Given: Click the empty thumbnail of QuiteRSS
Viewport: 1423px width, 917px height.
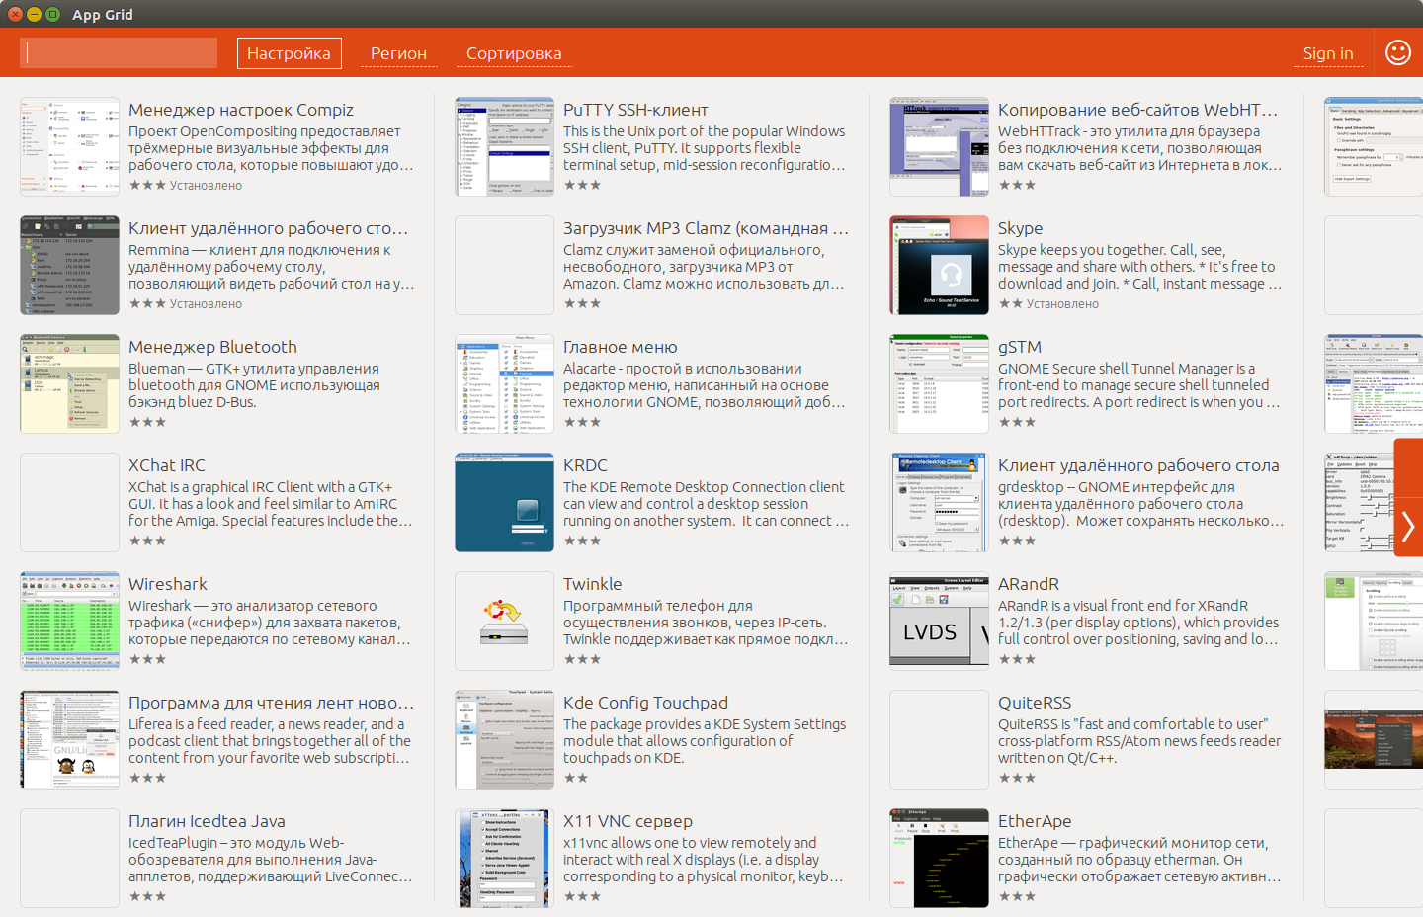Looking at the screenshot, I should [x=939, y=739].
